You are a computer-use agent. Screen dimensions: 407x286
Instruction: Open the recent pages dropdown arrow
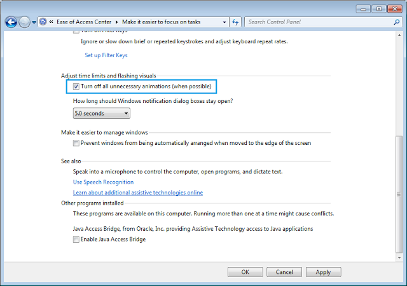(34, 22)
